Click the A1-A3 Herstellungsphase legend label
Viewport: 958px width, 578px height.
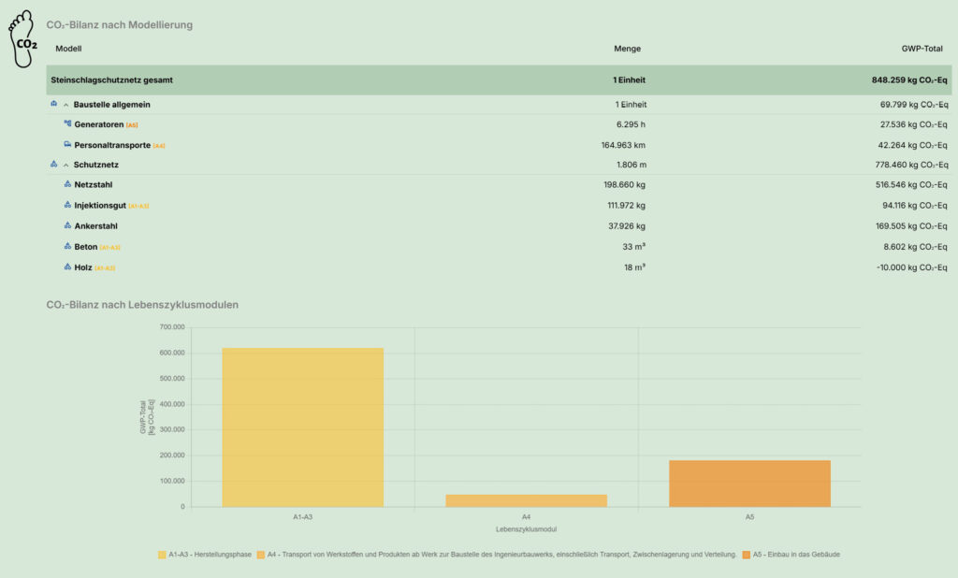point(210,555)
